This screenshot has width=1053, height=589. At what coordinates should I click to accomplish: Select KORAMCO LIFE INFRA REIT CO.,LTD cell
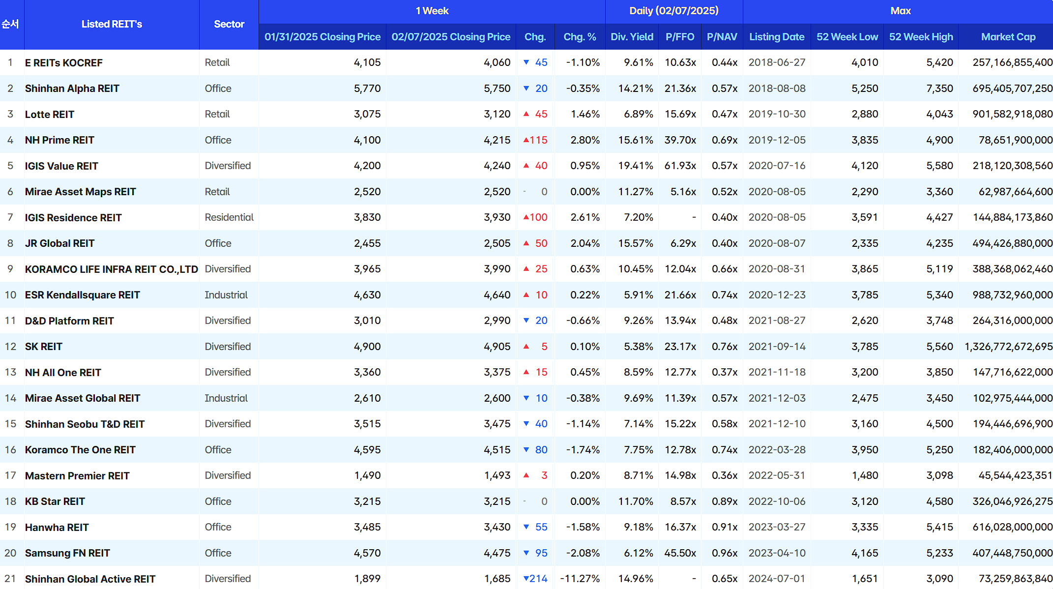pyautogui.click(x=112, y=269)
